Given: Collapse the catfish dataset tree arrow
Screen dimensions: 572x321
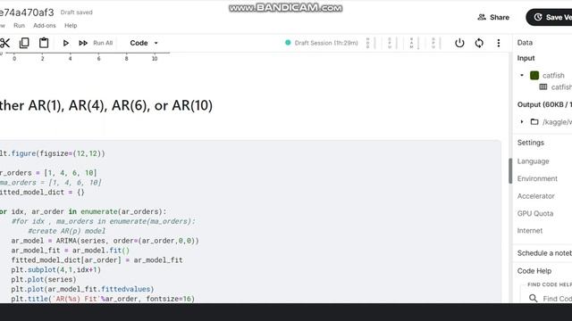Looking at the screenshot, I should coord(522,75).
